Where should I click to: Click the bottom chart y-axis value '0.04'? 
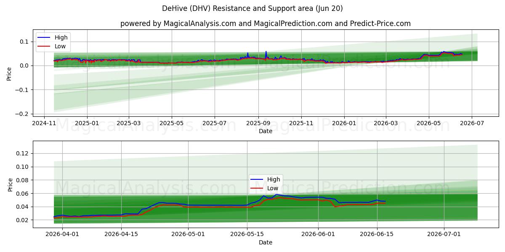point(23,207)
